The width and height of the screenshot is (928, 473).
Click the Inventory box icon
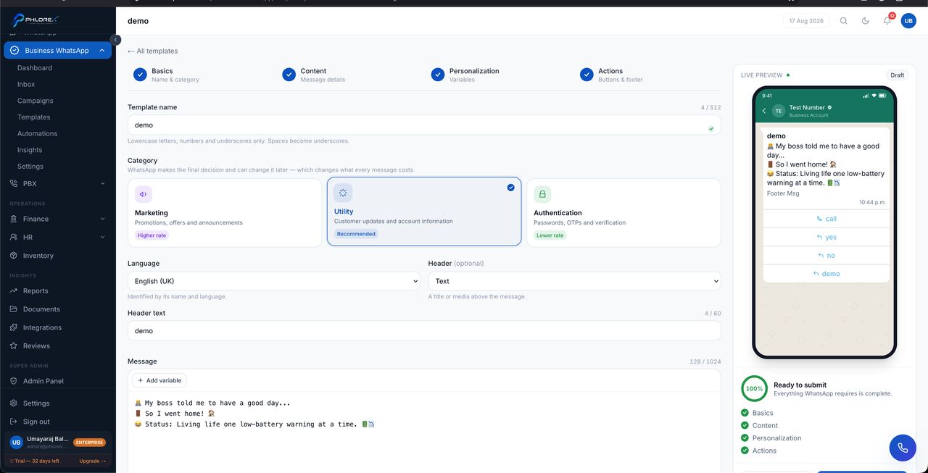tap(14, 256)
